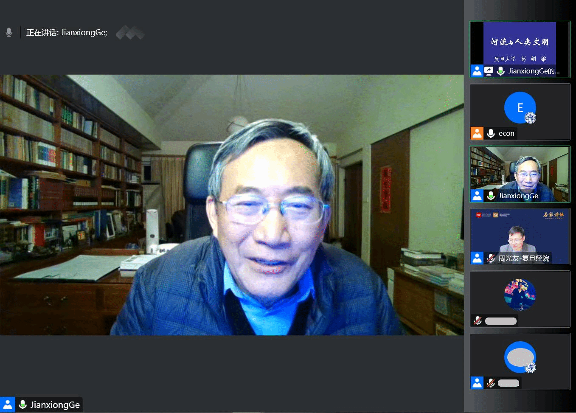This screenshot has width=576, height=413.
Task: Click the orange host icon on econ tile
Action: [477, 133]
